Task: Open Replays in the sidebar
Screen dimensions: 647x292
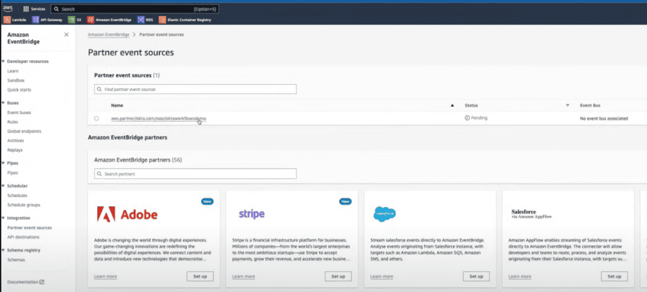Action: pos(15,150)
